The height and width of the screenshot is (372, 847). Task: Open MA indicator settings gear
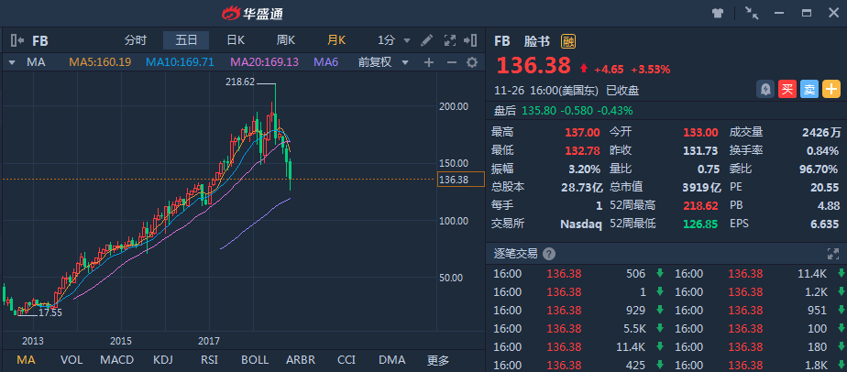pyautogui.click(x=472, y=62)
